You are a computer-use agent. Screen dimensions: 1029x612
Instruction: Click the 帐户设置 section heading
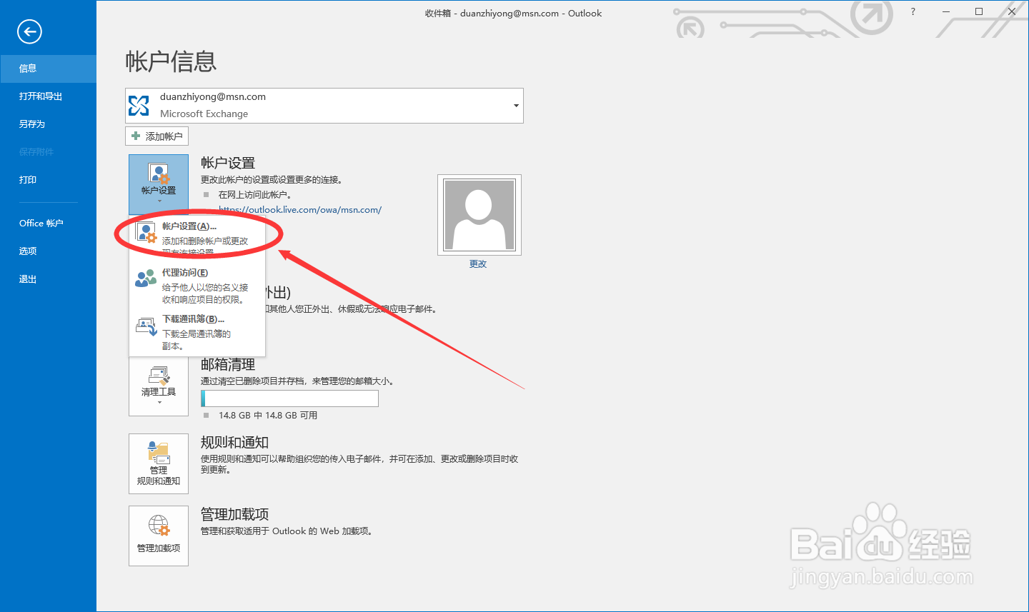click(x=228, y=163)
